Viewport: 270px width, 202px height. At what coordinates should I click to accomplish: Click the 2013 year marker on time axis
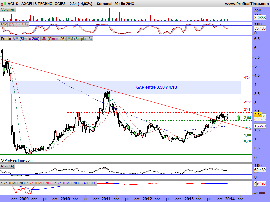pyautogui.click(x=189, y=199)
